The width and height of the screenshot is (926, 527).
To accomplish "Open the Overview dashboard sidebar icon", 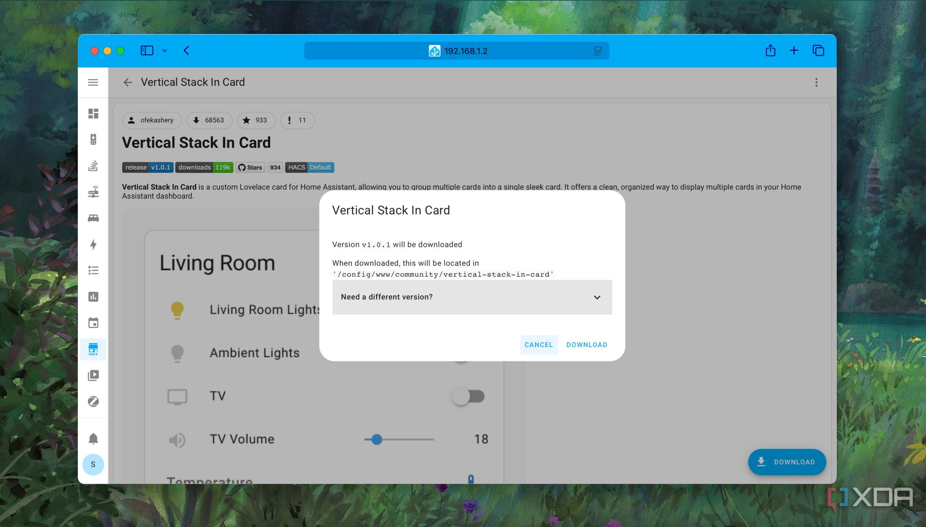I will click(x=93, y=113).
